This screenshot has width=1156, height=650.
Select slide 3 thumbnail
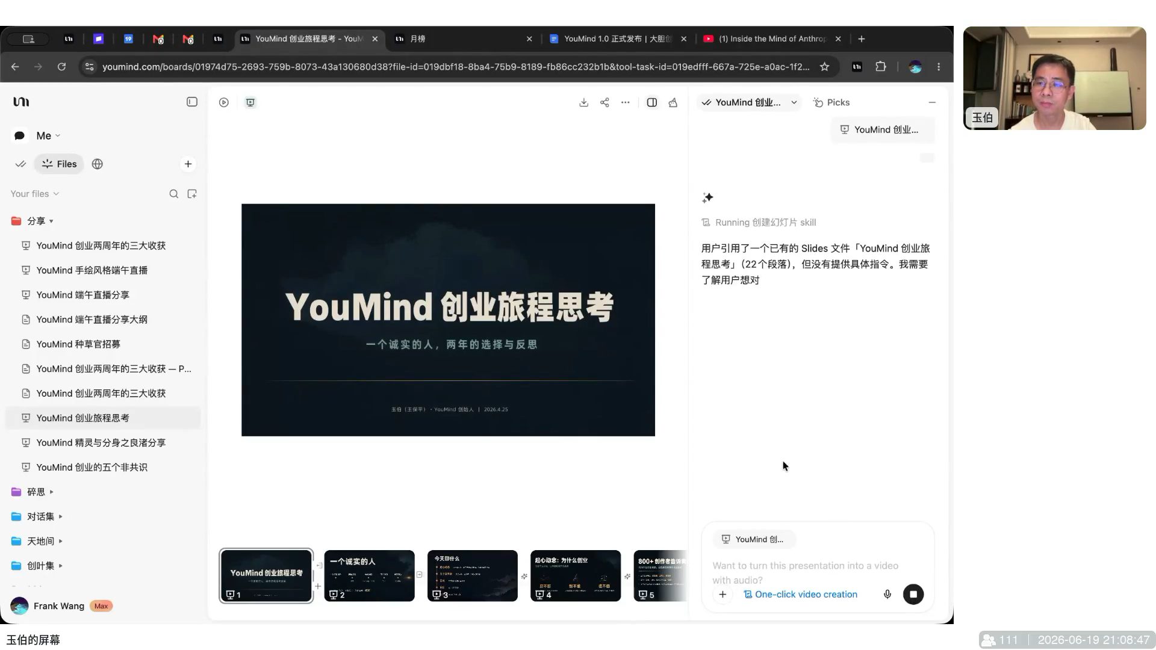[x=473, y=575]
